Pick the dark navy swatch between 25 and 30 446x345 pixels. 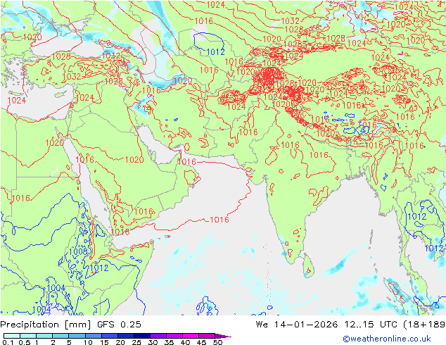click(142, 336)
